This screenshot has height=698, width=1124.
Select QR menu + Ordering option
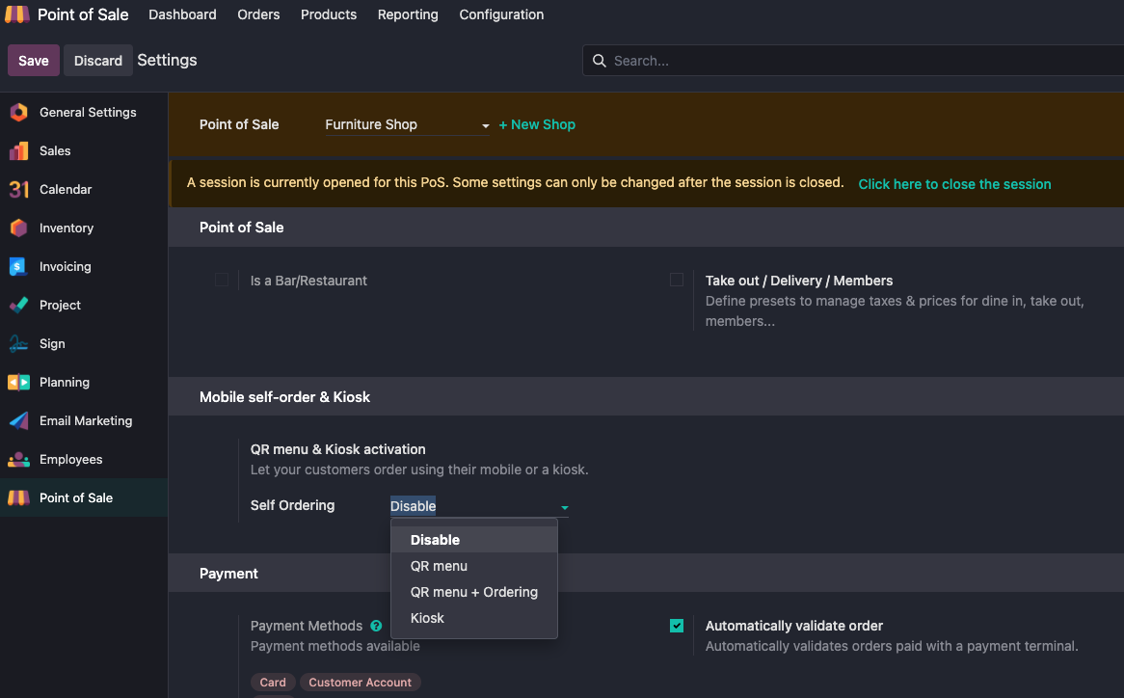(473, 592)
